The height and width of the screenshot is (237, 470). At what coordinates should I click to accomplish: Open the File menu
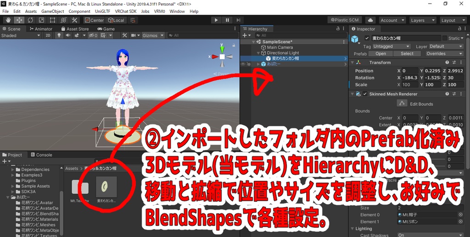click(x=6, y=11)
